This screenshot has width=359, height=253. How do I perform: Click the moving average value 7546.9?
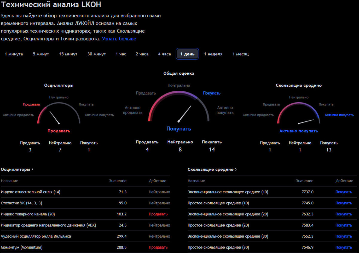click(308, 247)
